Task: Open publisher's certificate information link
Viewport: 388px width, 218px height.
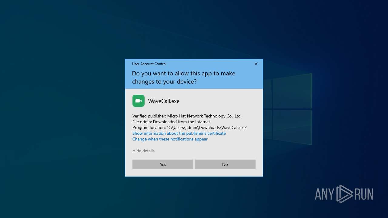Action: (x=179, y=133)
